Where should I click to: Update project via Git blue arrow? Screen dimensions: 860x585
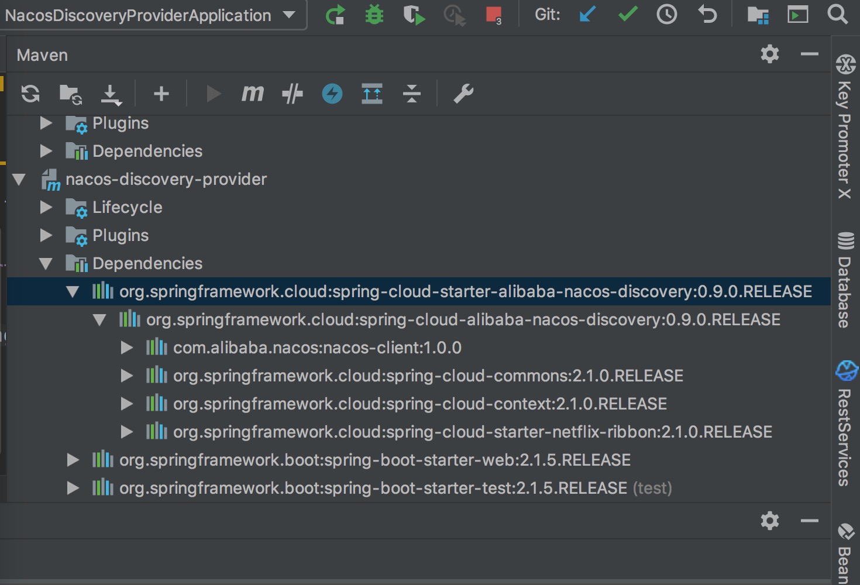(x=587, y=14)
